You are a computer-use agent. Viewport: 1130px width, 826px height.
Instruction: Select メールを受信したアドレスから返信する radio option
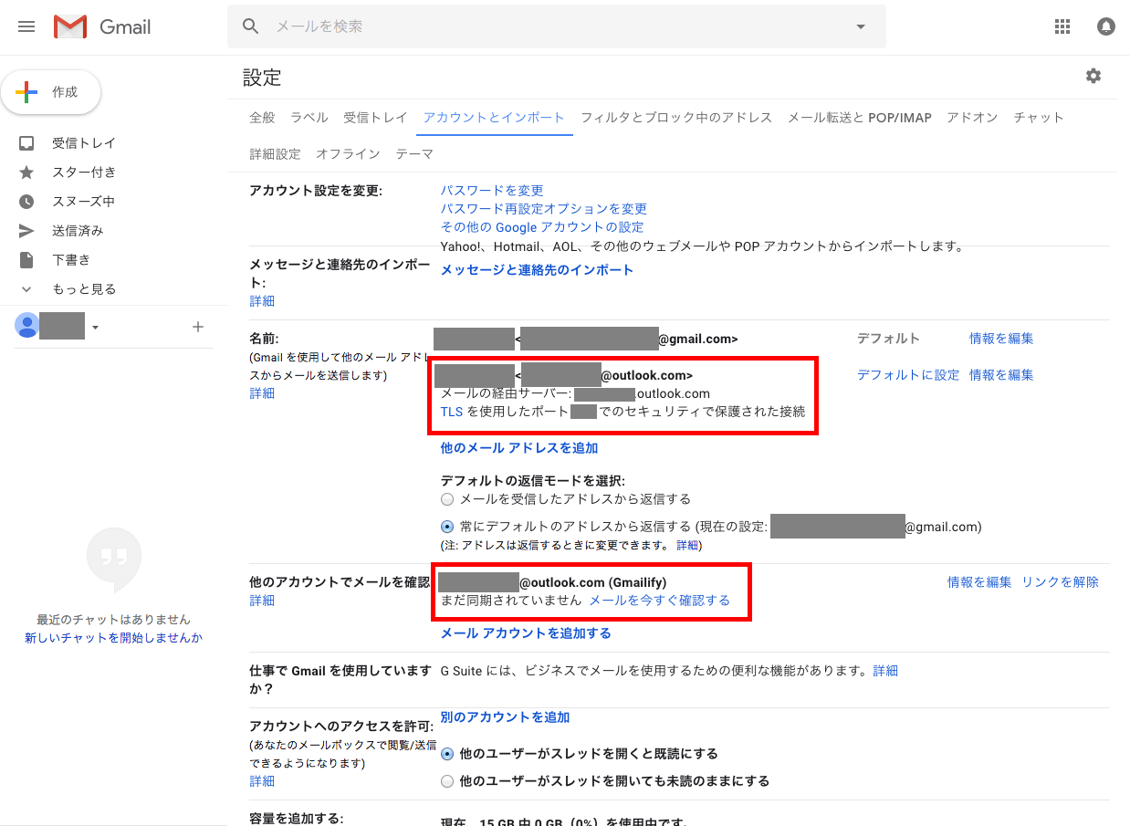(446, 499)
